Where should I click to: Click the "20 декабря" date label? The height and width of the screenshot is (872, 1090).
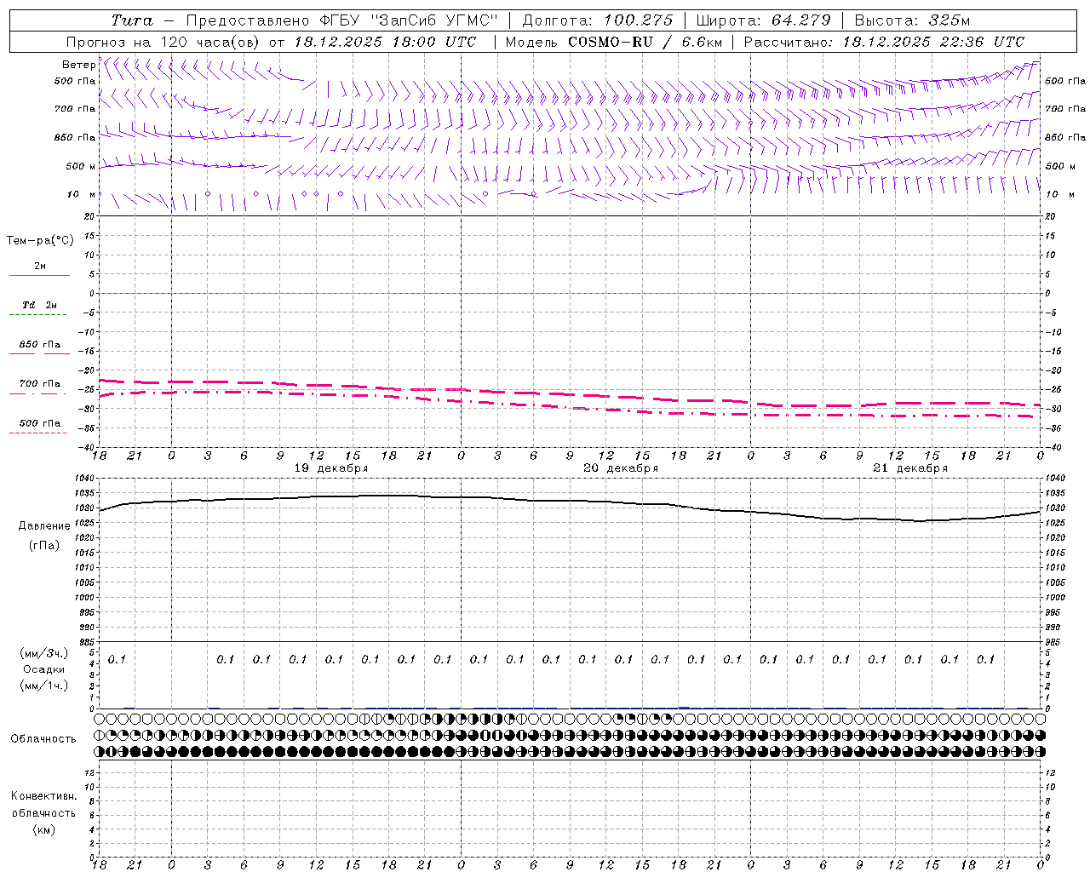621,468
